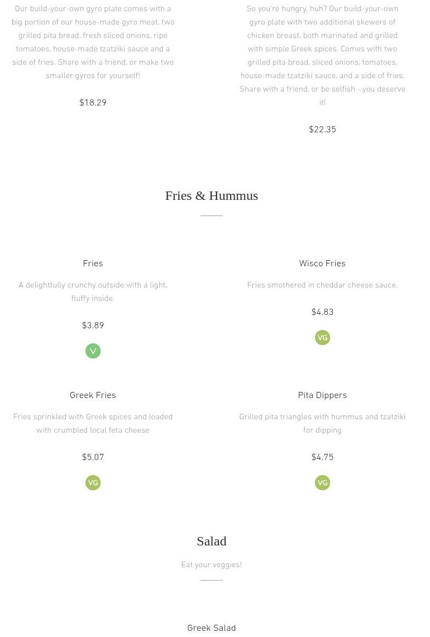This screenshot has width=430, height=637.
Task: Click the Fries & Hummus section heading
Action: 211,196
